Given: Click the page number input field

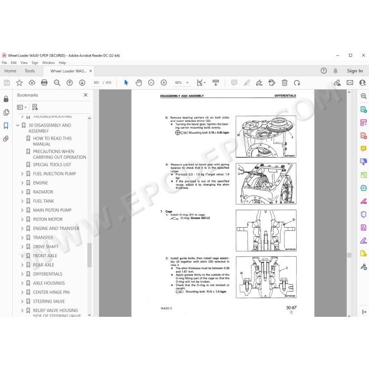Looking at the screenshot, I should (x=96, y=83).
